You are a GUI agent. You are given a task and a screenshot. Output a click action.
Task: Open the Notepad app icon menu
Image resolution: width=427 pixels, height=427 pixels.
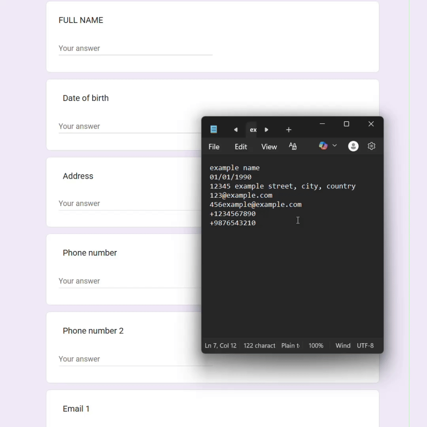pyautogui.click(x=213, y=129)
